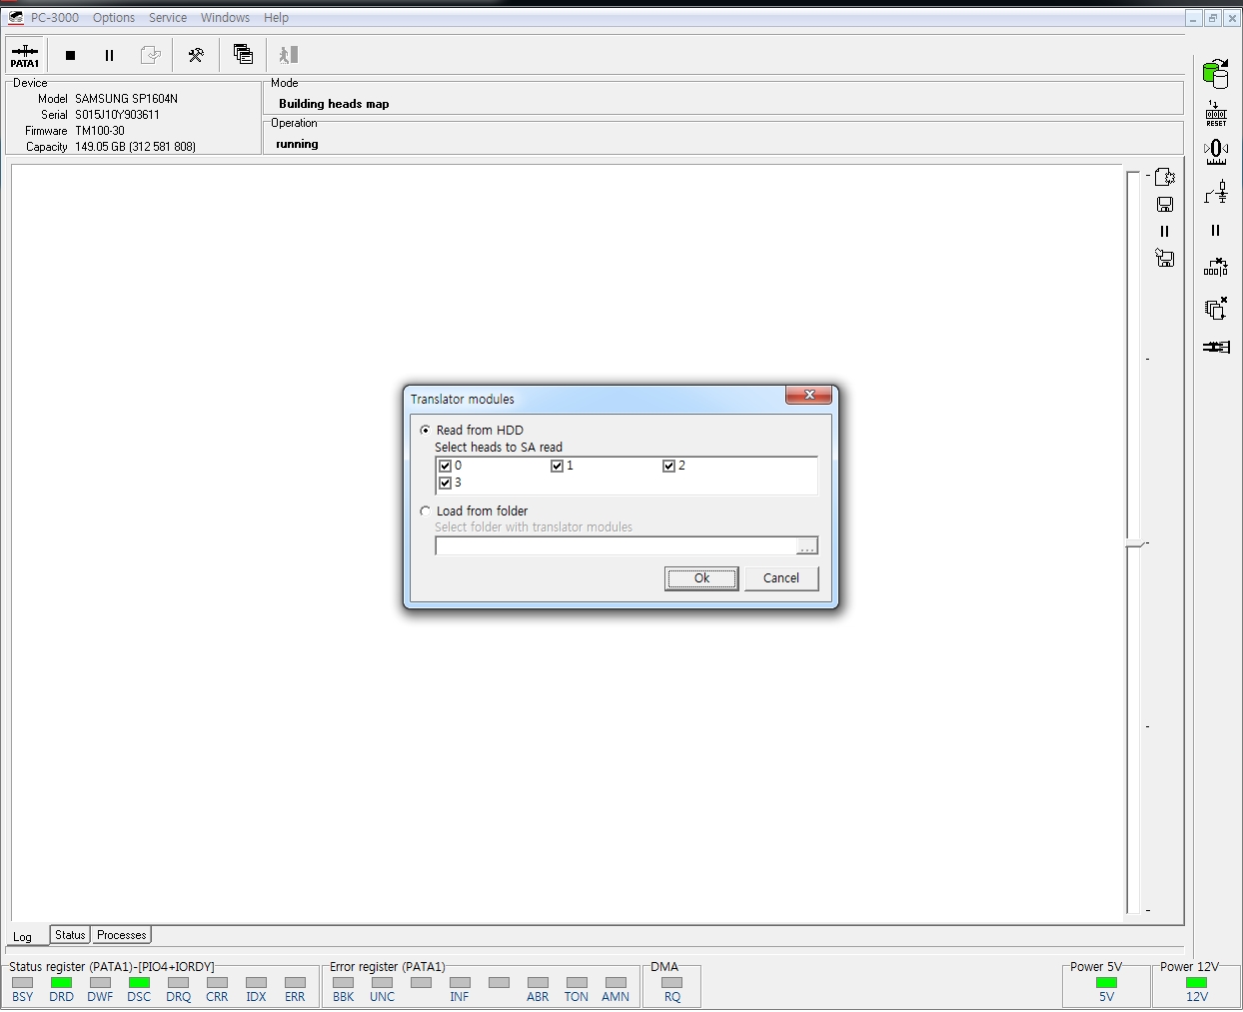Image resolution: width=1243 pixels, height=1012 pixels.
Task: Click the stacked windows toolbar icon
Action: tap(243, 55)
